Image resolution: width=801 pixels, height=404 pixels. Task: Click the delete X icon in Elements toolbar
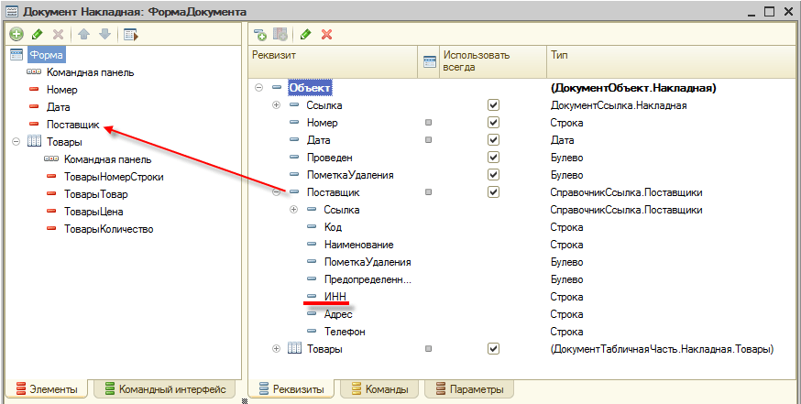point(59,34)
